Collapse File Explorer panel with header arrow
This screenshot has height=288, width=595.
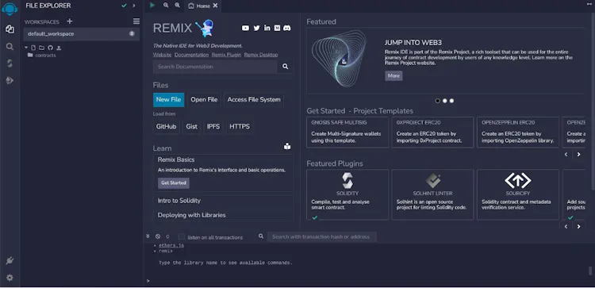click(x=133, y=6)
